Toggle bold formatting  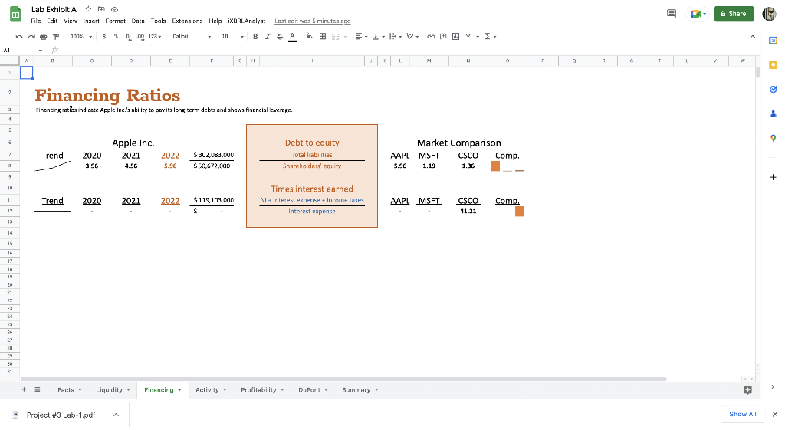255,37
